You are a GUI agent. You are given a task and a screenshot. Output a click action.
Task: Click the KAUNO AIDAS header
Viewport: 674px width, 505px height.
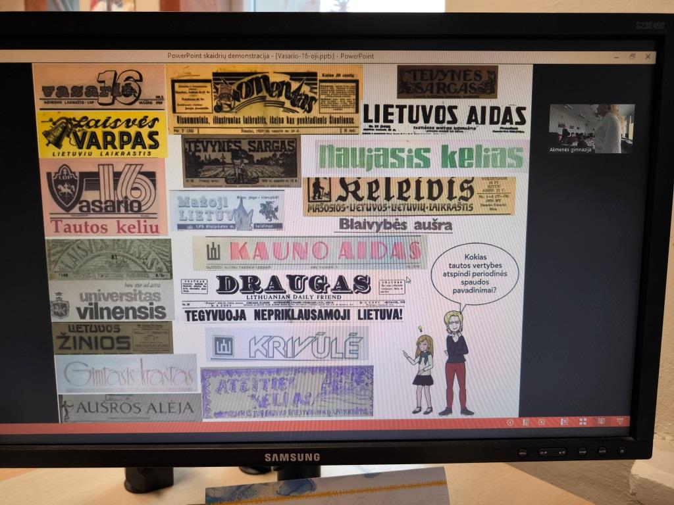coord(309,252)
